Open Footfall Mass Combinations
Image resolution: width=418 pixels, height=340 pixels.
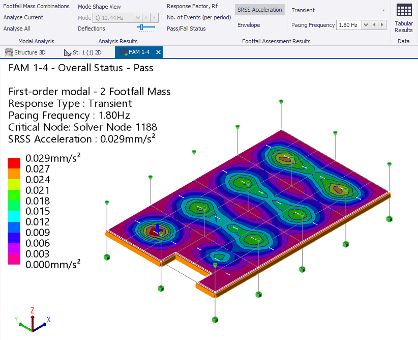36,6
